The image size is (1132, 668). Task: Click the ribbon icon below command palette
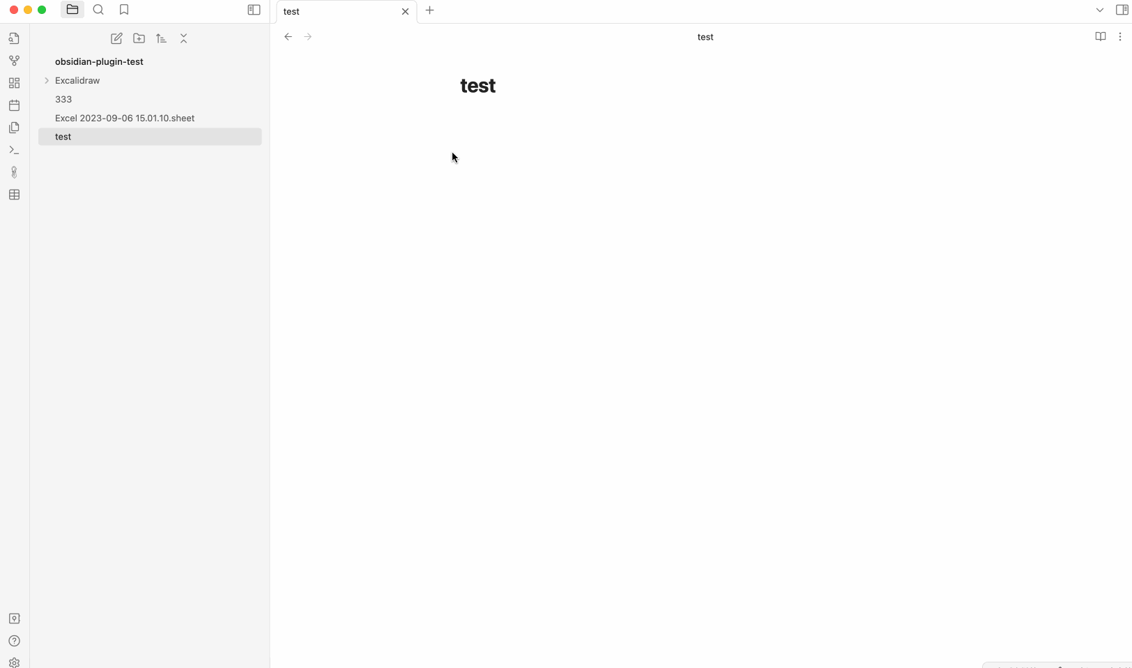[x=14, y=172]
